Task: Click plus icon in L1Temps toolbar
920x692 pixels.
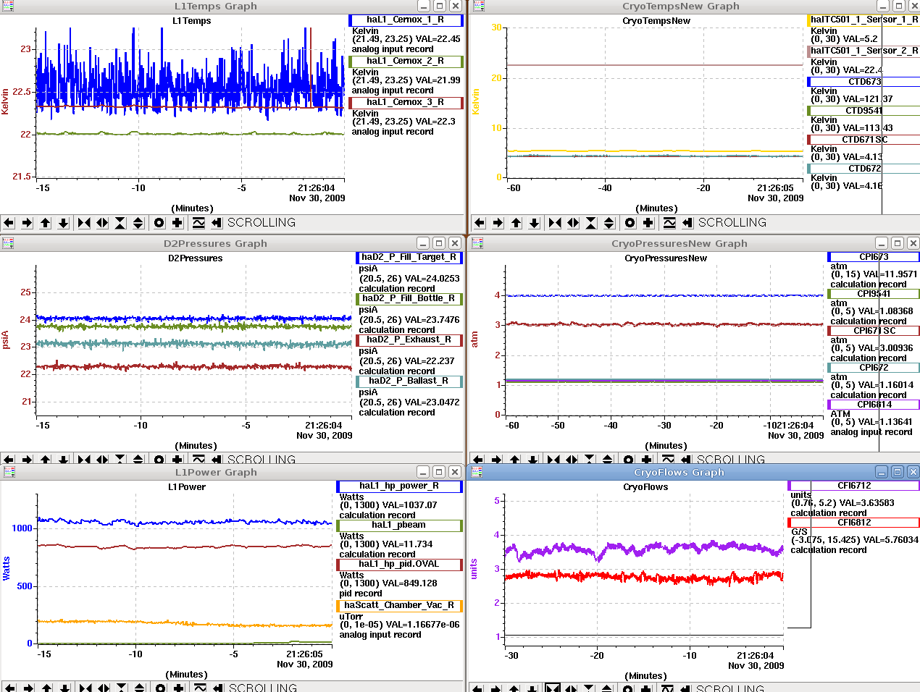Action: (x=177, y=223)
